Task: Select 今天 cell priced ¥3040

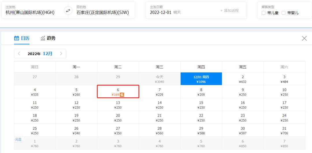Action: 159,79
